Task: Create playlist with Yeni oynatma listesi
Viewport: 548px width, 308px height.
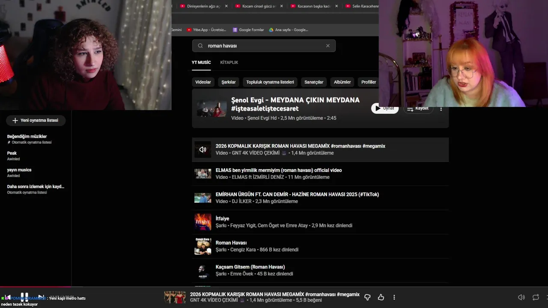Action: tap(36, 121)
